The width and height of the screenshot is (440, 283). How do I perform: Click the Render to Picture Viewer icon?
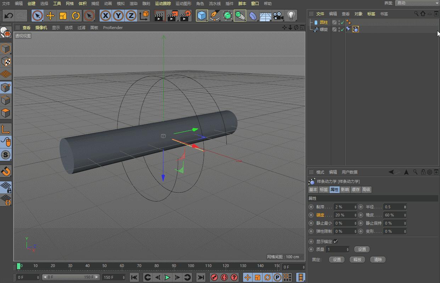pyautogui.click(x=173, y=16)
